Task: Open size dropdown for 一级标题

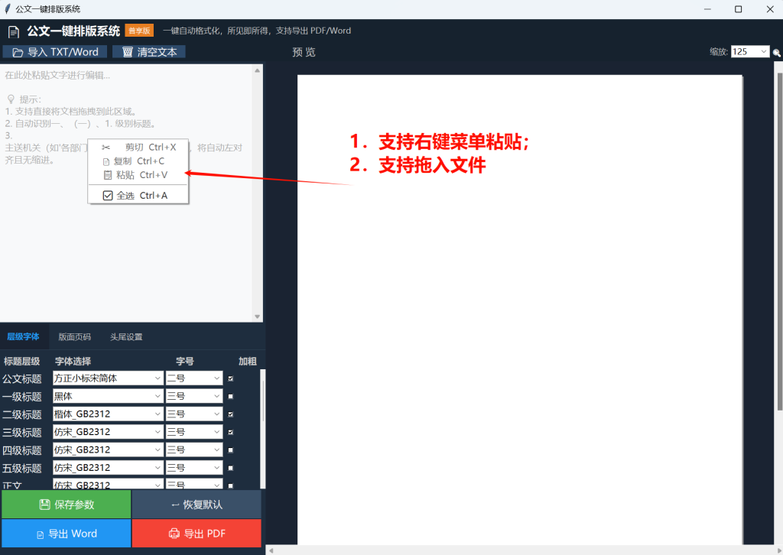Action: pos(194,396)
